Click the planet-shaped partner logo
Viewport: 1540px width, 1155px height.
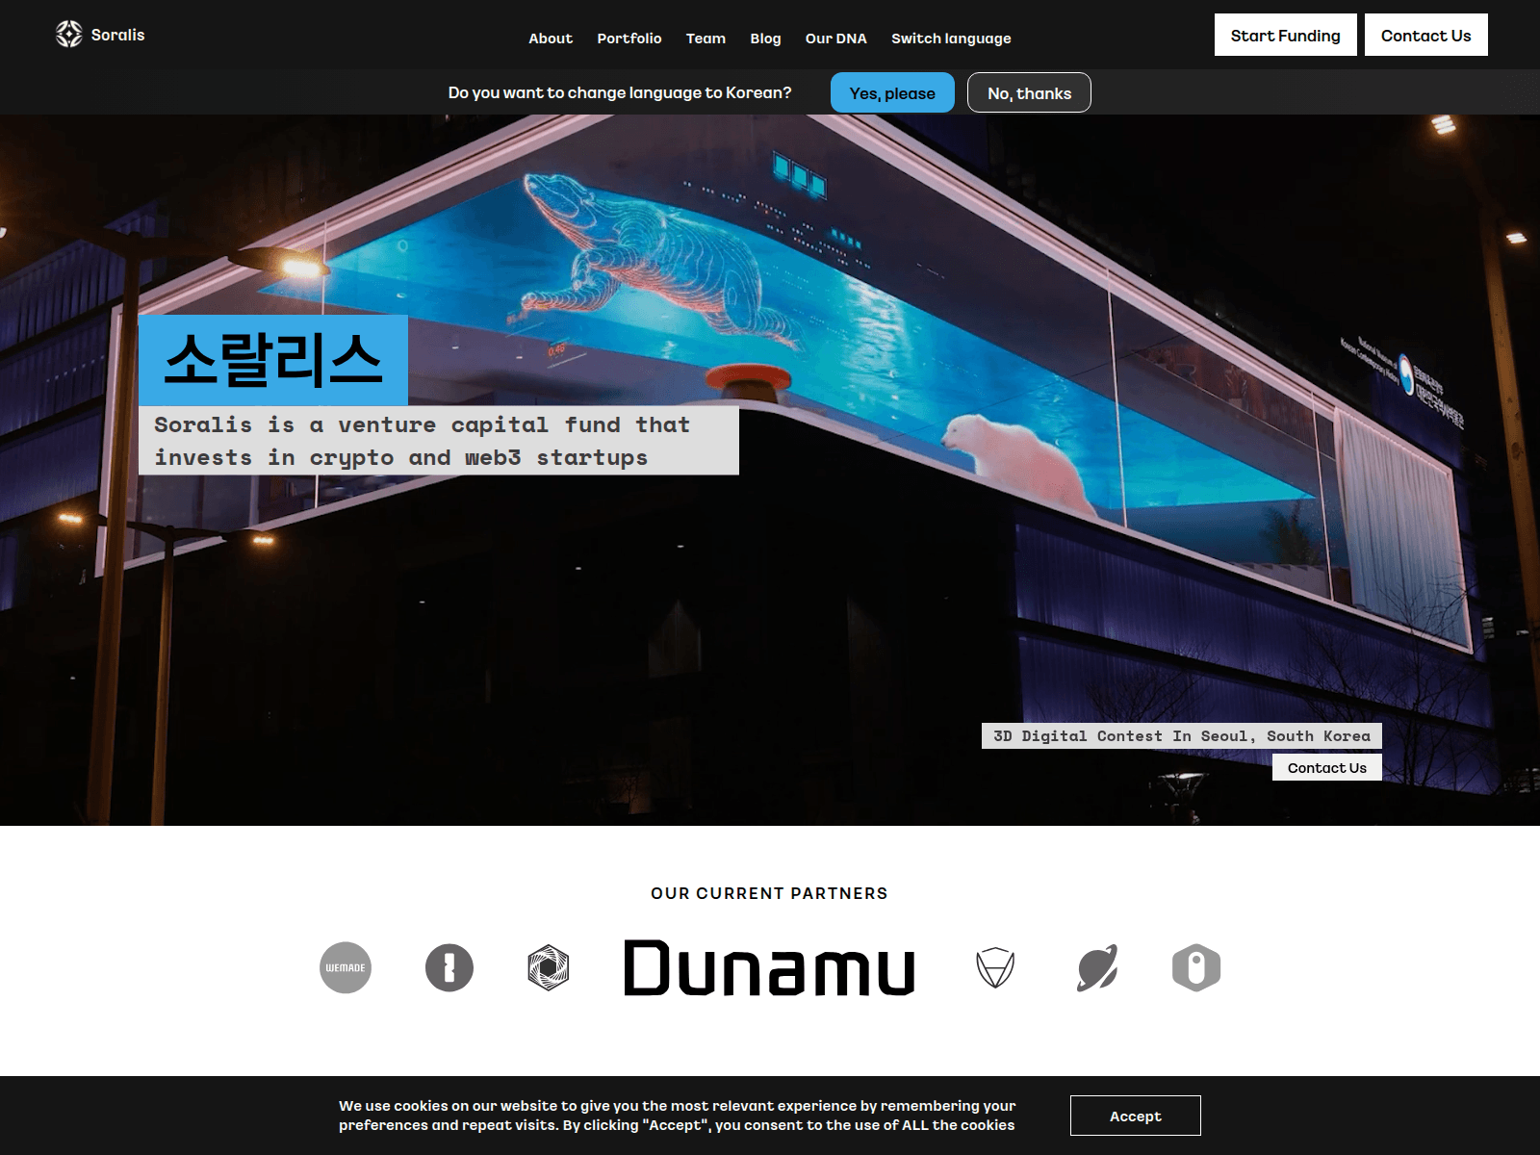[1097, 967]
